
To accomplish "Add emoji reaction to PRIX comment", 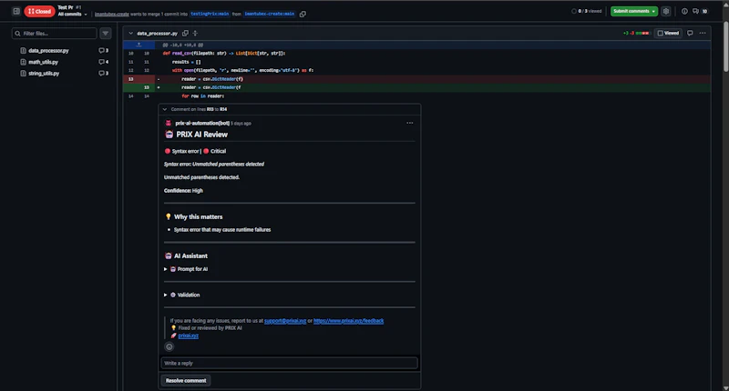I will (x=169, y=346).
